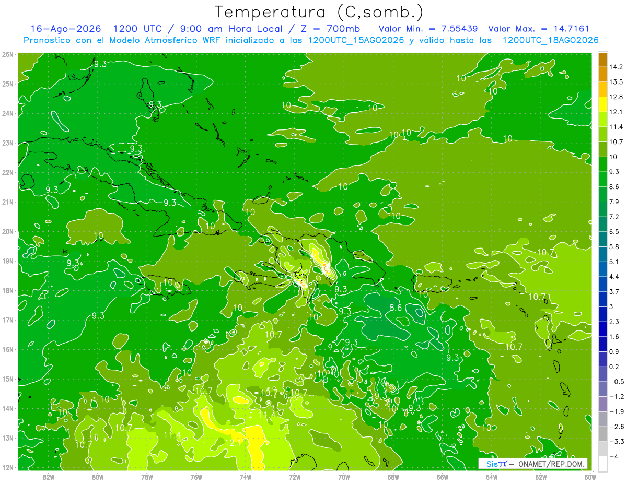Select the "Z = 700mb" level text
The height and width of the screenshot is (484, 627).
pos(331,29)
